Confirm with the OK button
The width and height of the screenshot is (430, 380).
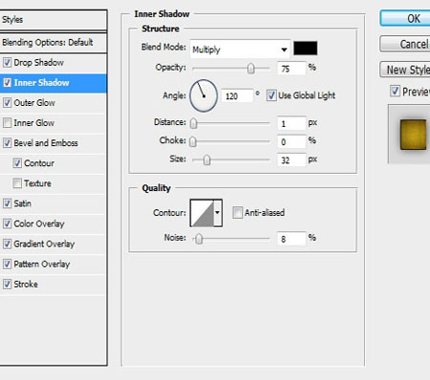tap(405, 18)
